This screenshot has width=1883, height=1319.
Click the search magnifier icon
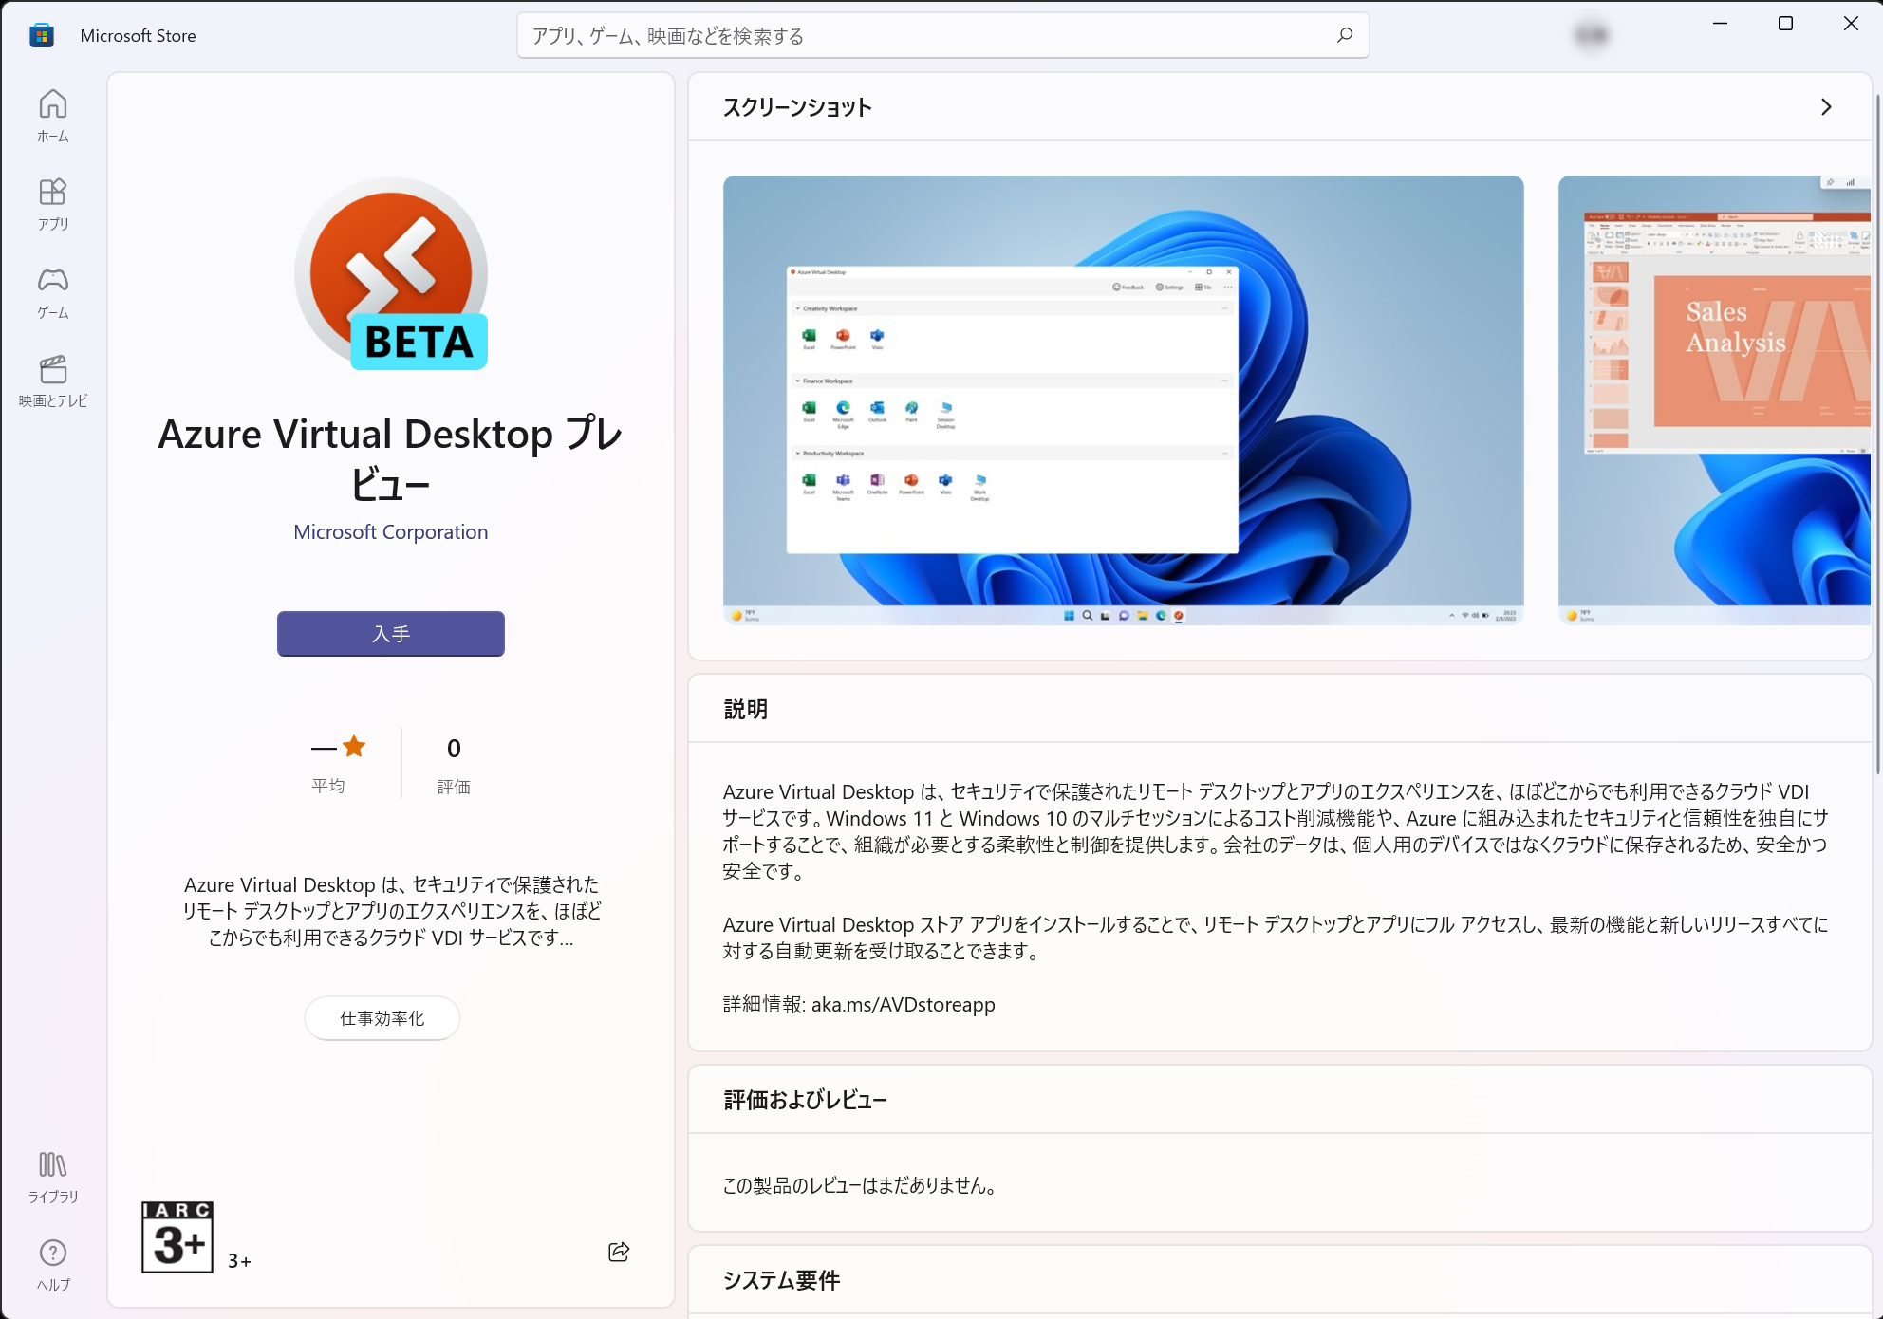point(1344,35)
